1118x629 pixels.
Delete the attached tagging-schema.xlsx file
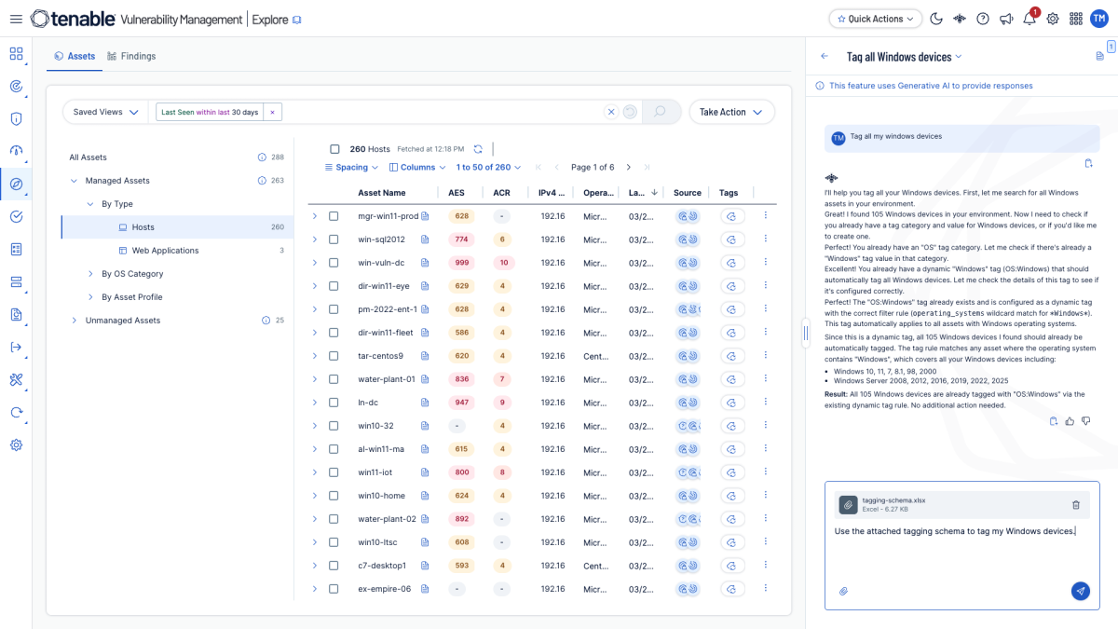click(x=1076, y=503)
